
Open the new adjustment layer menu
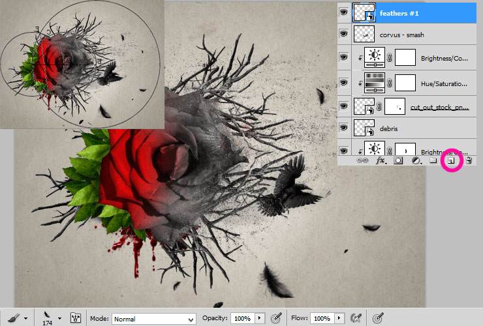[416, 160]
